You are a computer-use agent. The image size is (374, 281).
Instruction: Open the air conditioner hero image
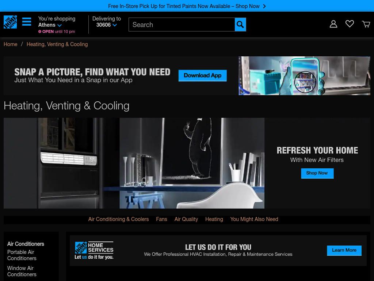tap(134, 163)
